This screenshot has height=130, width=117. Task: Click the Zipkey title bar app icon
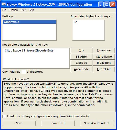(x=4, y=4)
